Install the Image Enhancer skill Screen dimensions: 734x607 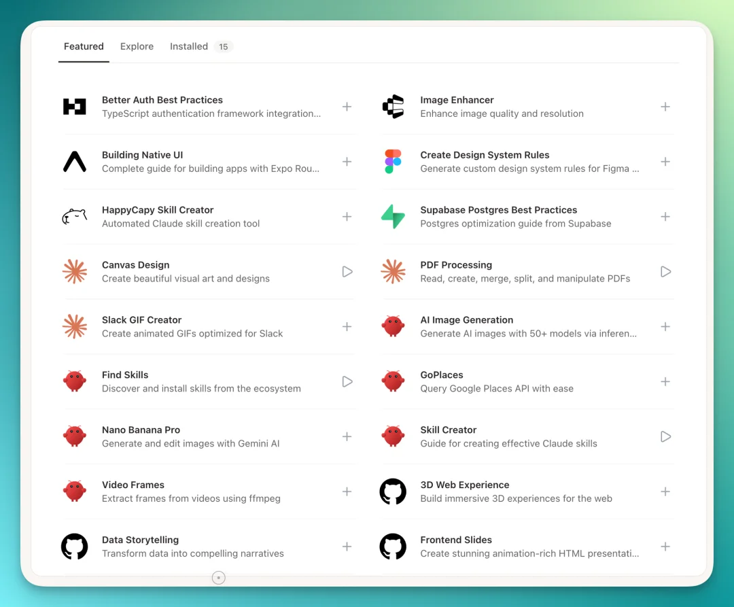click(665, 106)
